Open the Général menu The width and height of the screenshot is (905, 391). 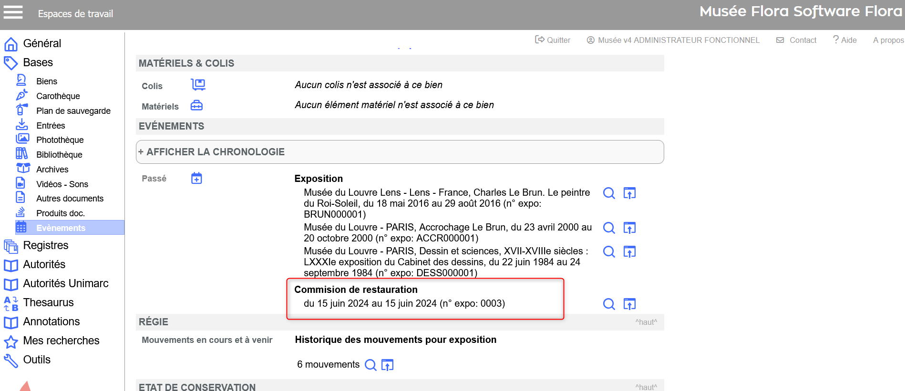pyautogui.click(x=42, y=43)
